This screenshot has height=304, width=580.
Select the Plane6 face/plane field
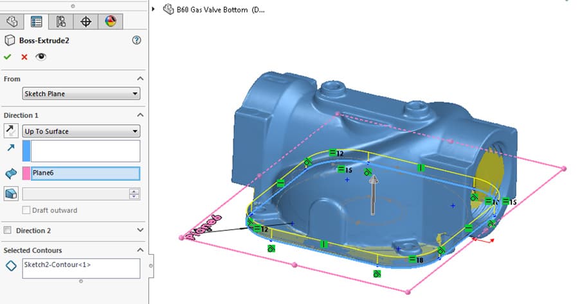pyautogui.click(x=86, y=173)
